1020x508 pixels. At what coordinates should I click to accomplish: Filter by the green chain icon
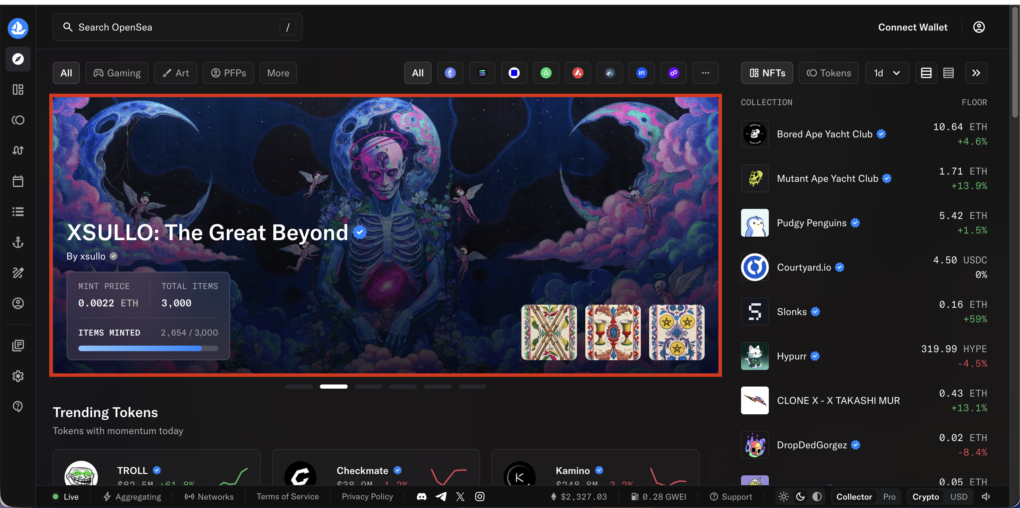[546, 73]
